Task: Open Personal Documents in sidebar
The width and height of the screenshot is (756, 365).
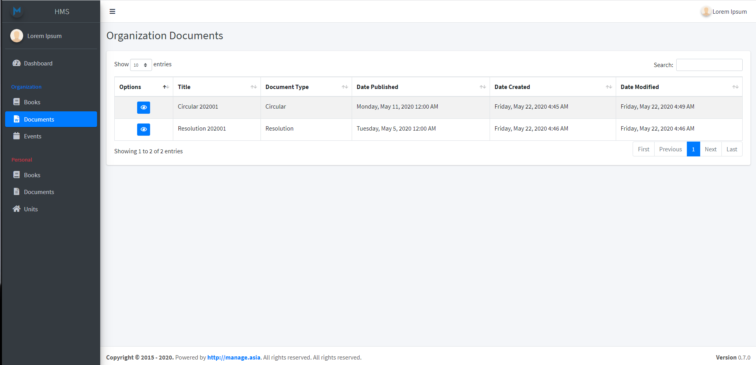Action: 39,192
